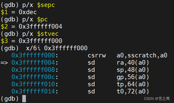Click the '$sepc' text in first command
The width and height of the screenshot is (174, 103).
pos(46,5)
